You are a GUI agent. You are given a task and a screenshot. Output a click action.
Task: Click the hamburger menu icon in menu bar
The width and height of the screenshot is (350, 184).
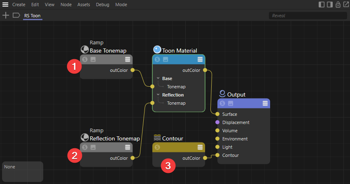[6, 5]
